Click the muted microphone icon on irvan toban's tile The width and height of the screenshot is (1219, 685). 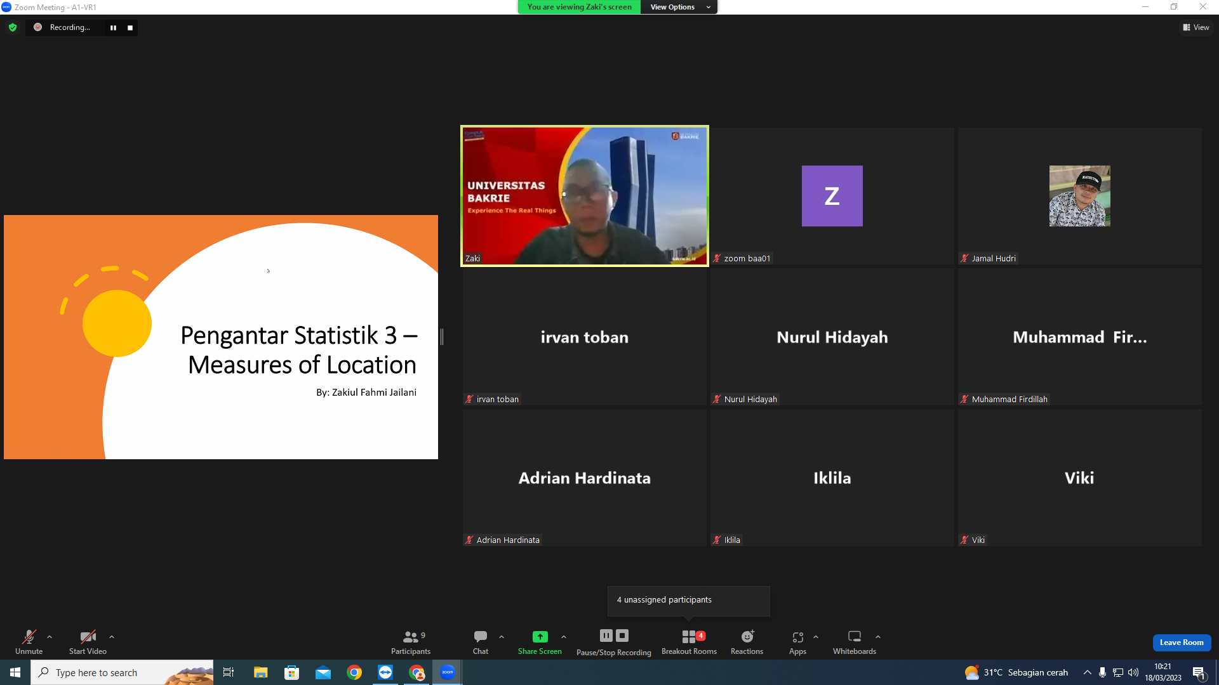click(469, 399)
